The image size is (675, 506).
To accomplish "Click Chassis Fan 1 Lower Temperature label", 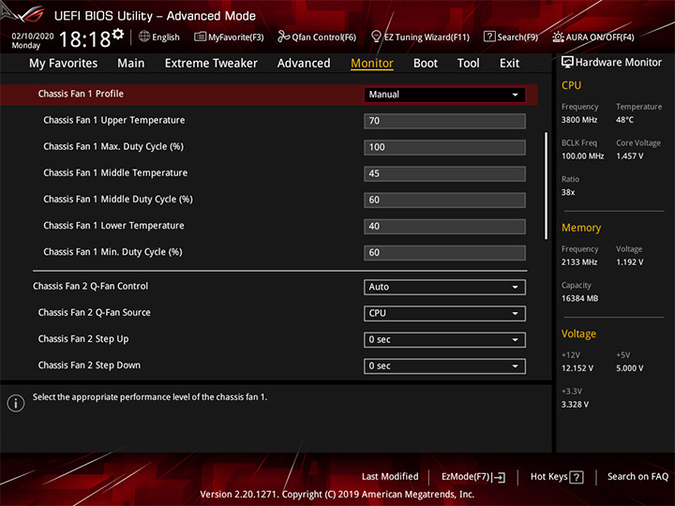I will [113, 226].
